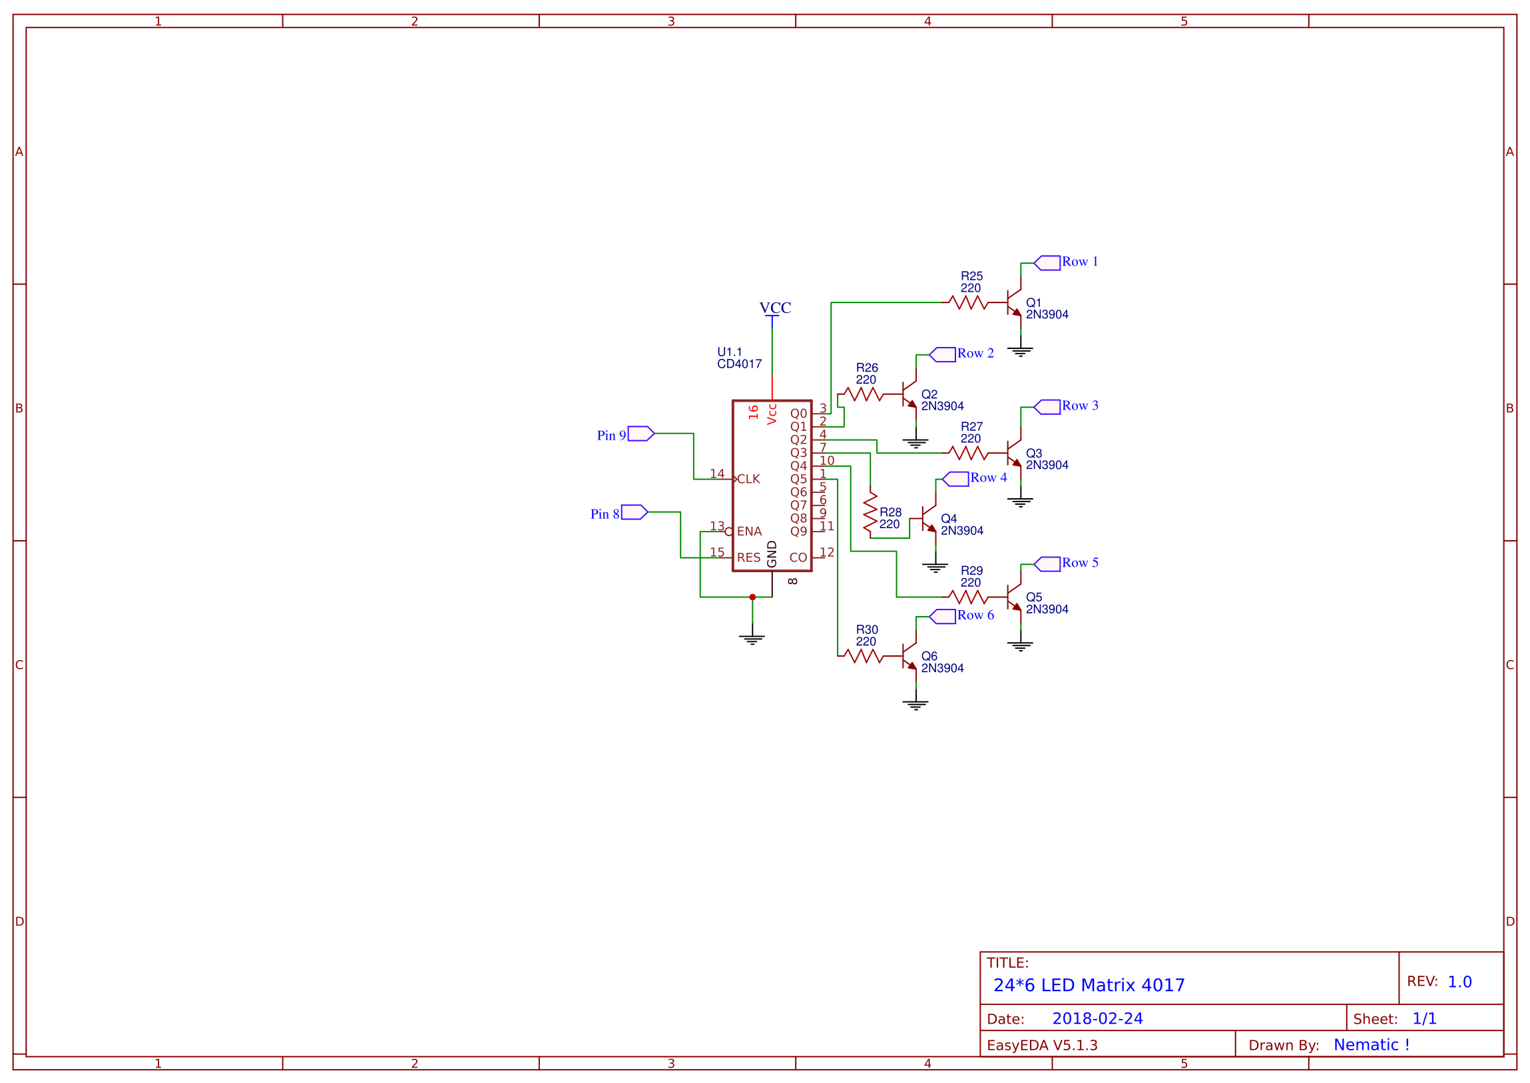The width and height of the screenshot is (1530, 1083).
Task: Select resistor R25 zigzag symbol
Action: pos(968,303)
